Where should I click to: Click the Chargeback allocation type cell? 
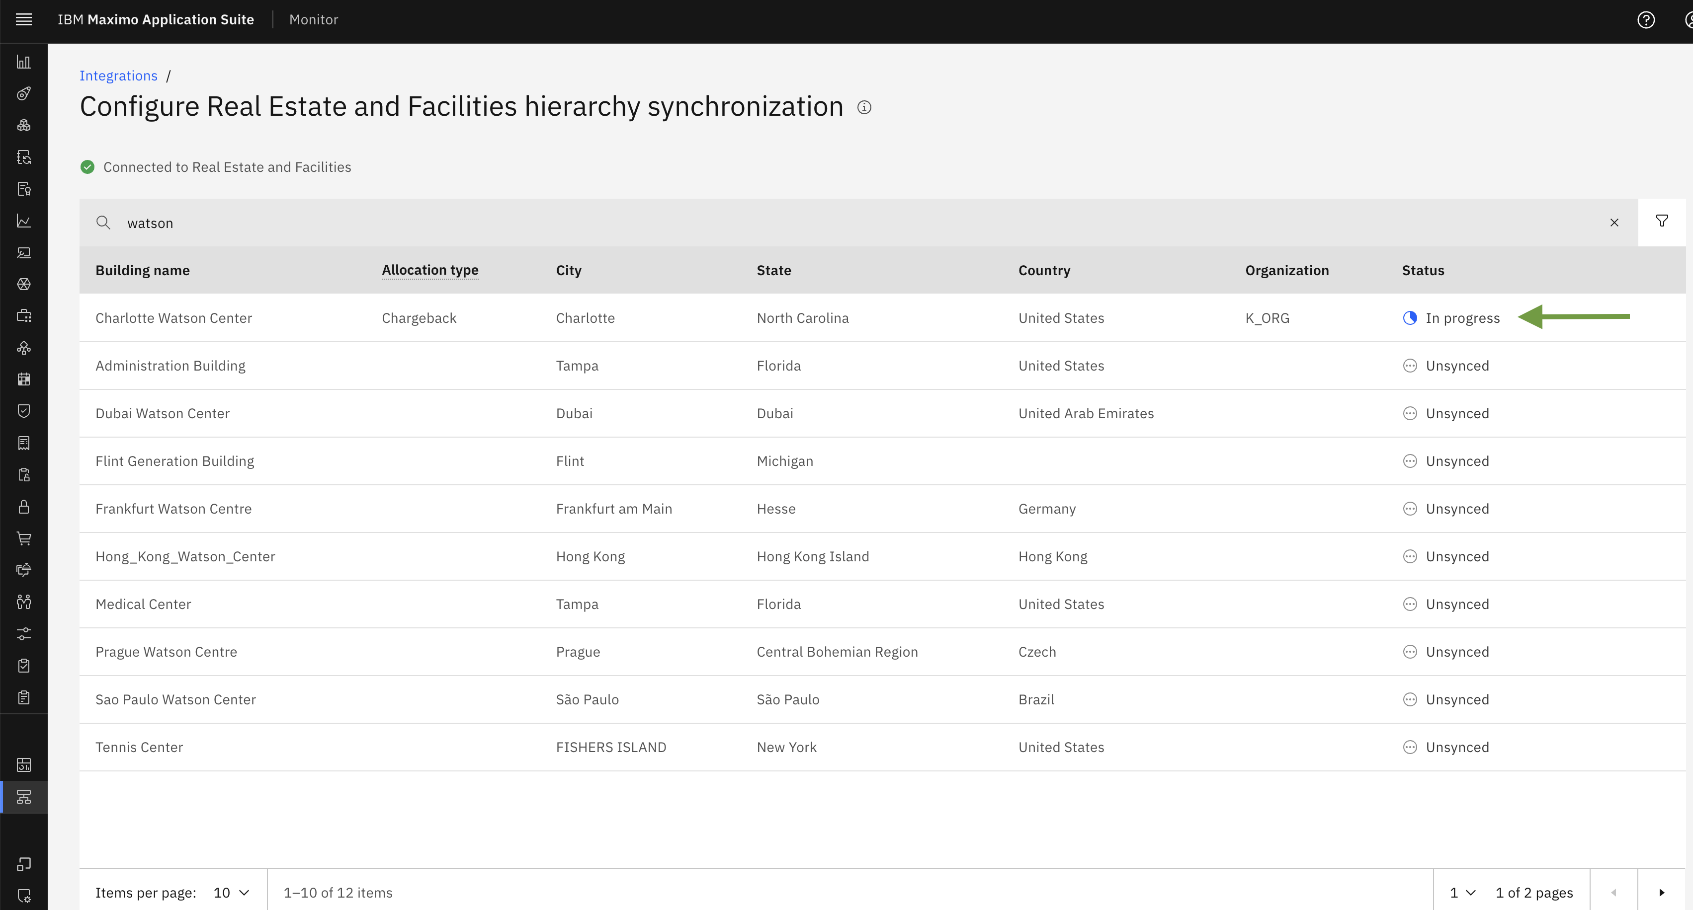419,318
